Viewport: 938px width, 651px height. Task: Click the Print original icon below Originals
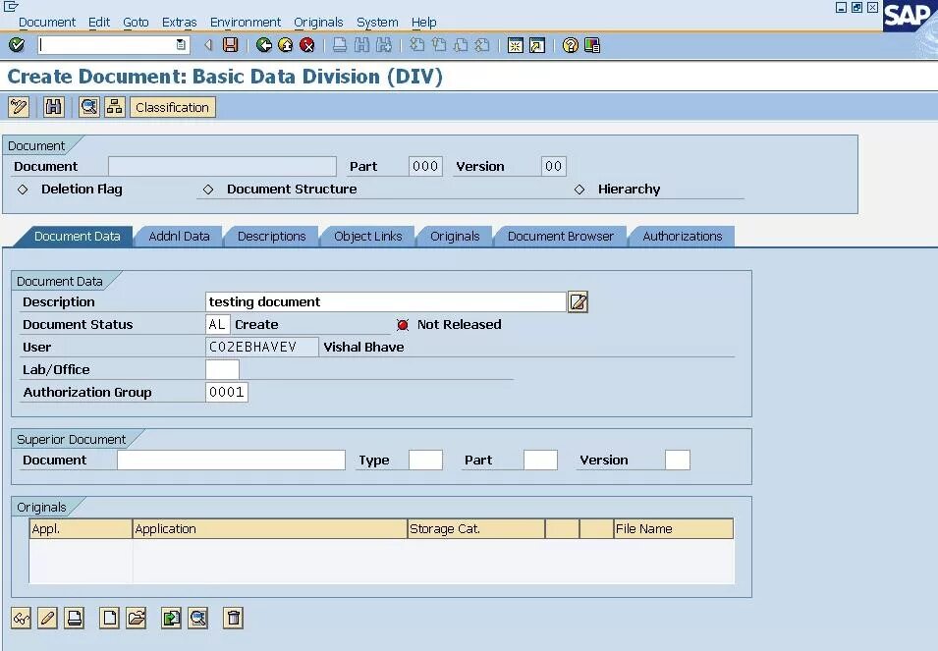pos(75,619)
